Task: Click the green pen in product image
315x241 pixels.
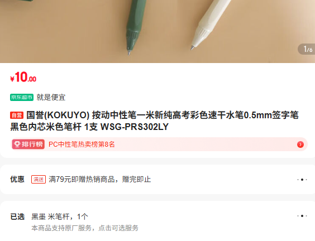Action: [135, 26]
